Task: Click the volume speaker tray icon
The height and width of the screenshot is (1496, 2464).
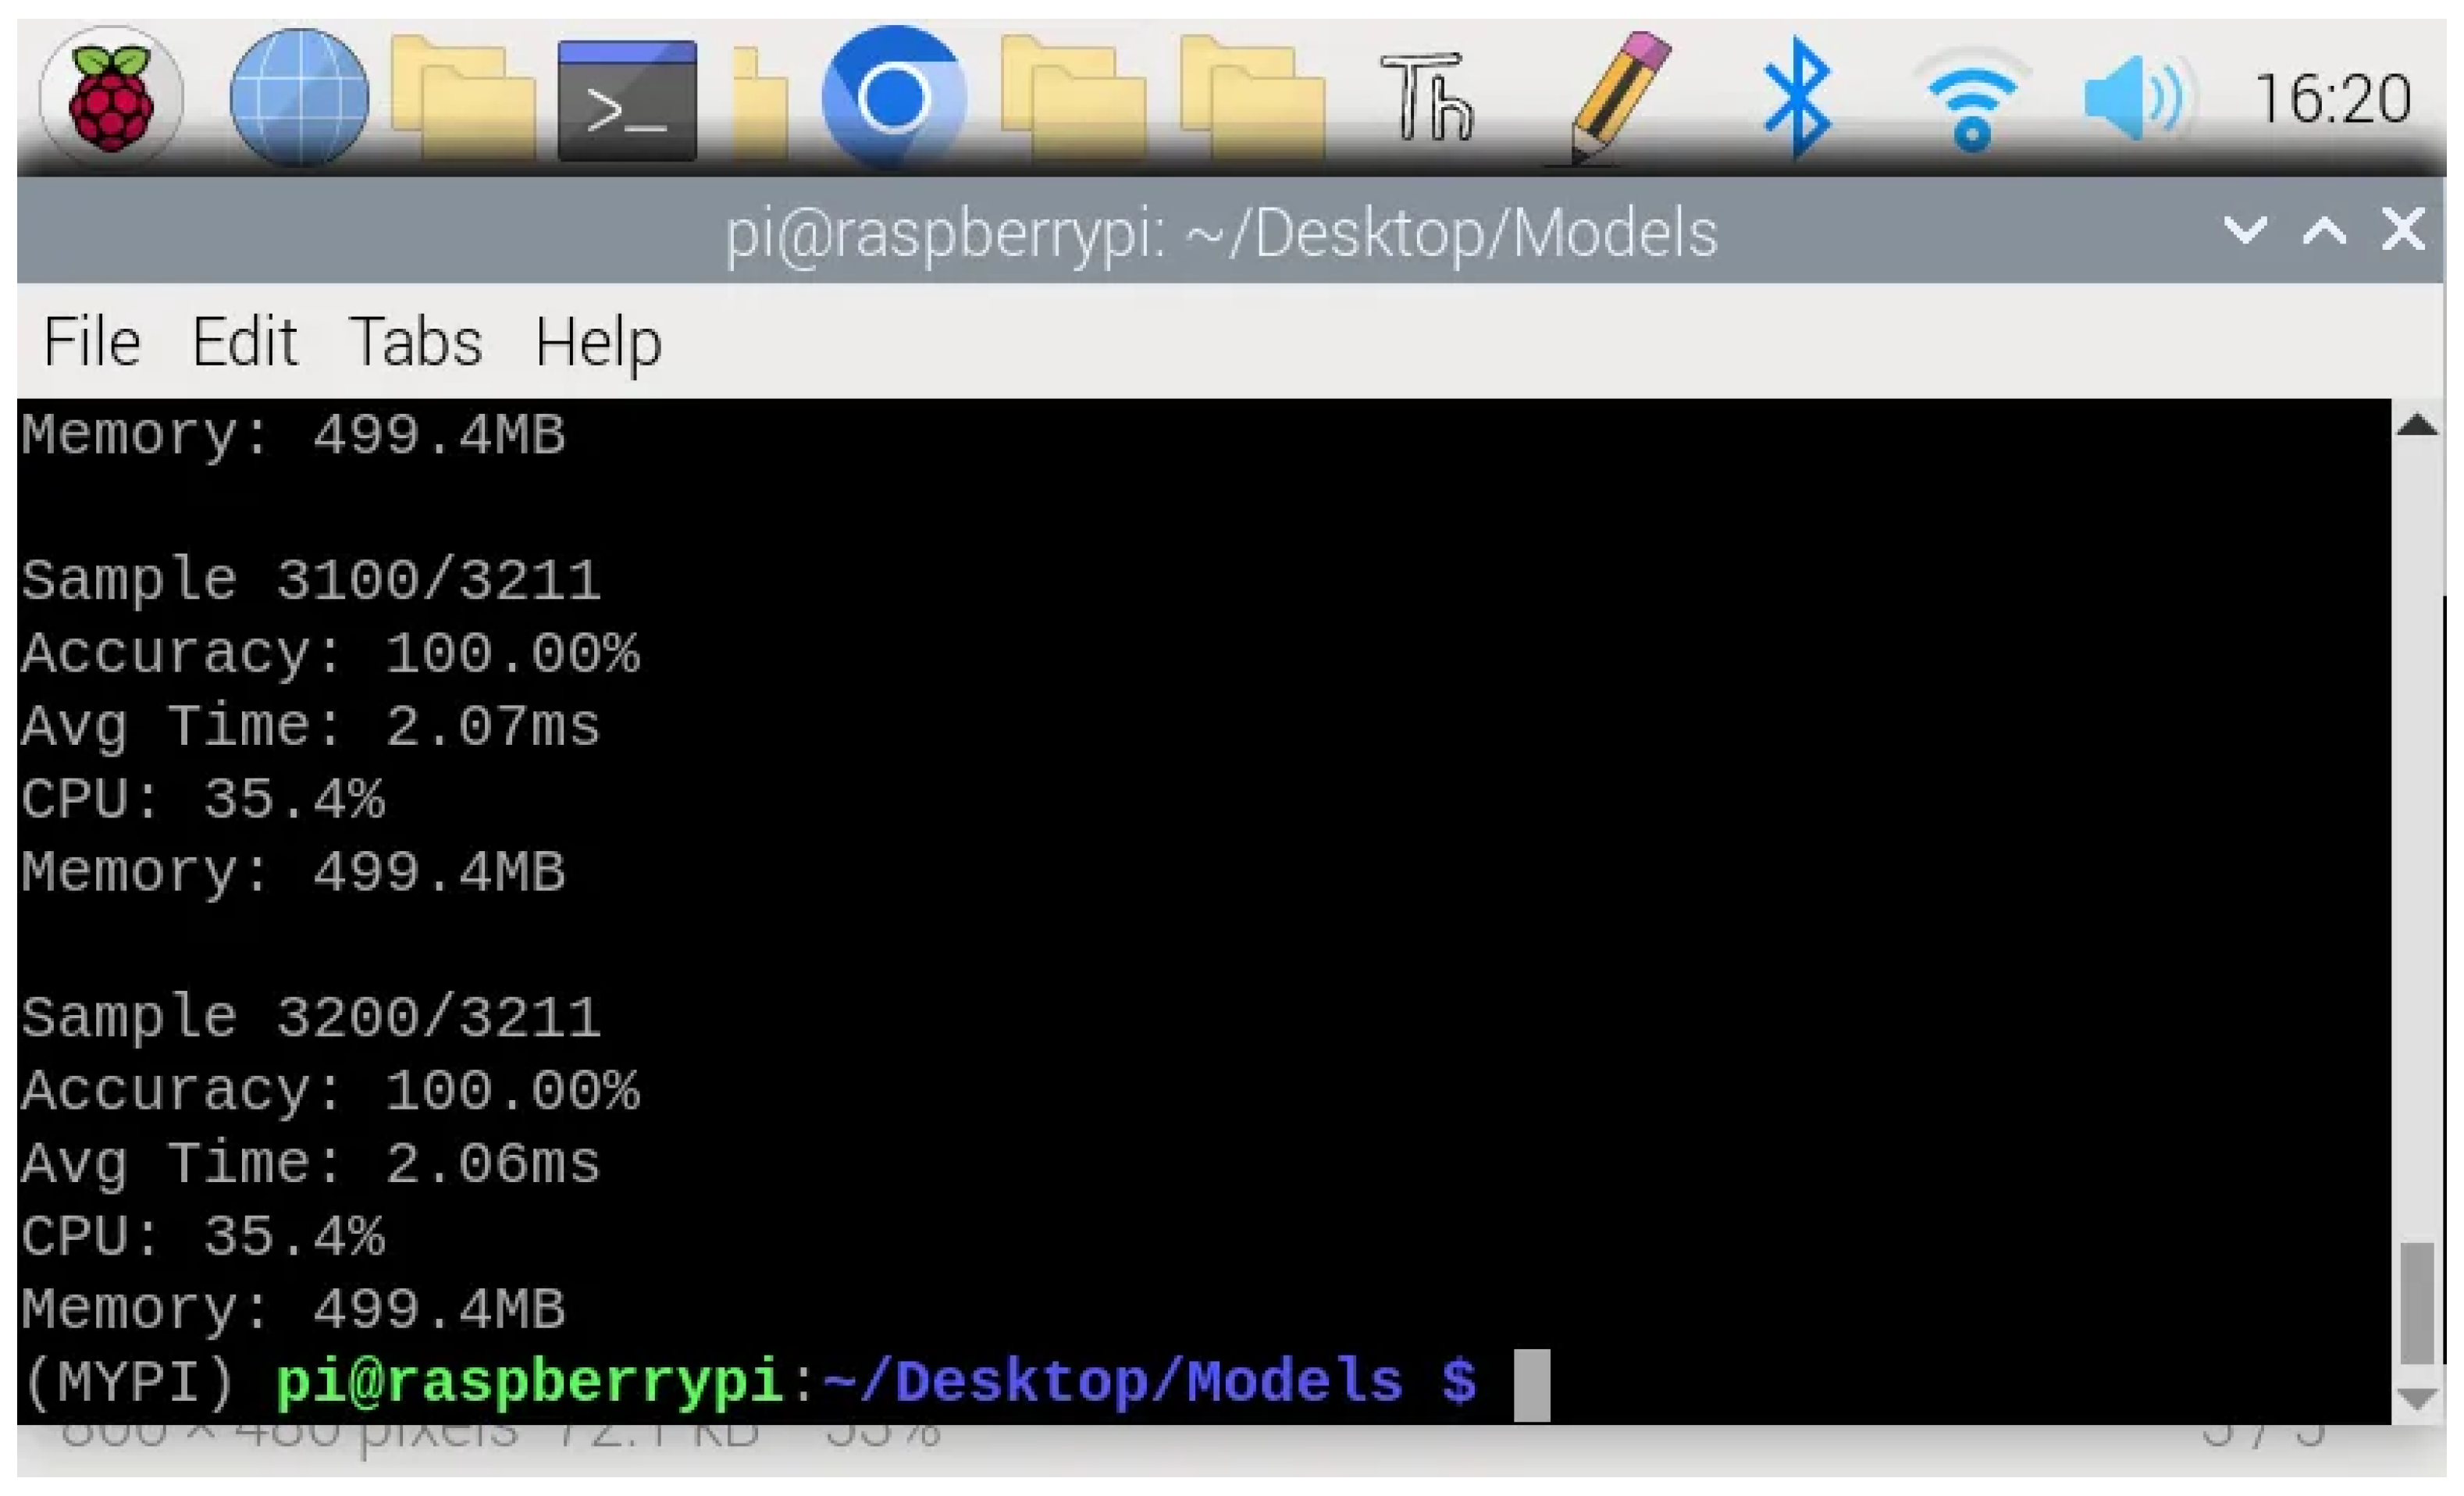Action: 2133,98
